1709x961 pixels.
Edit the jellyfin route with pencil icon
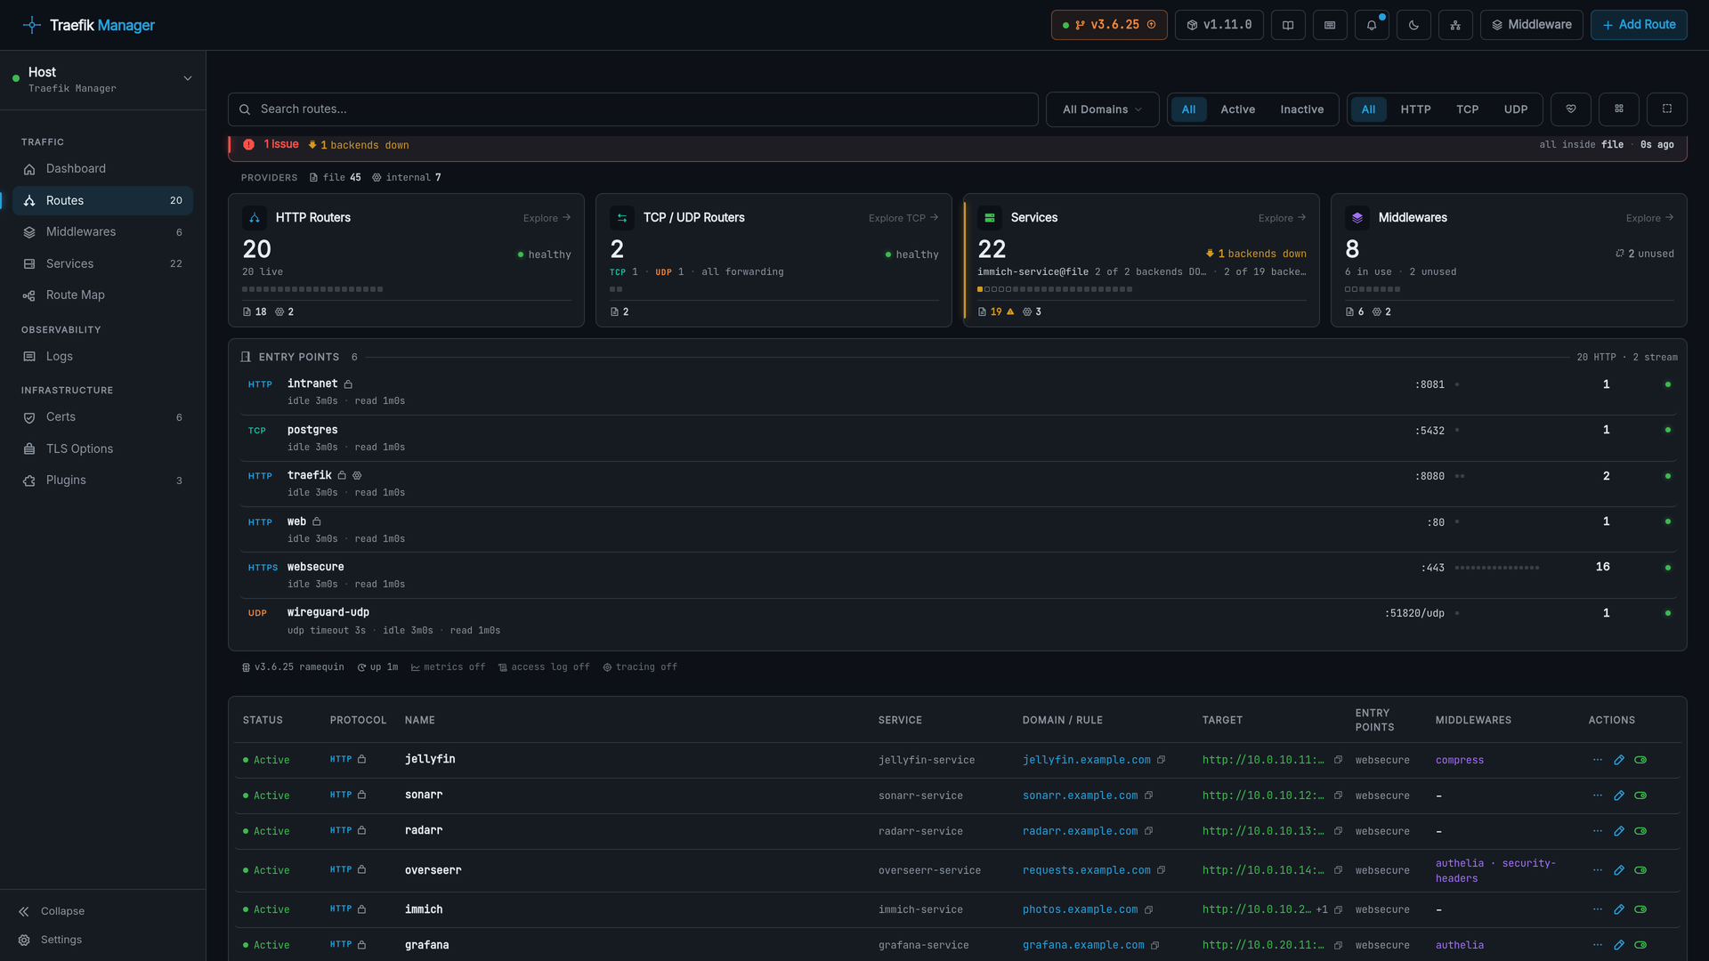1619,760
